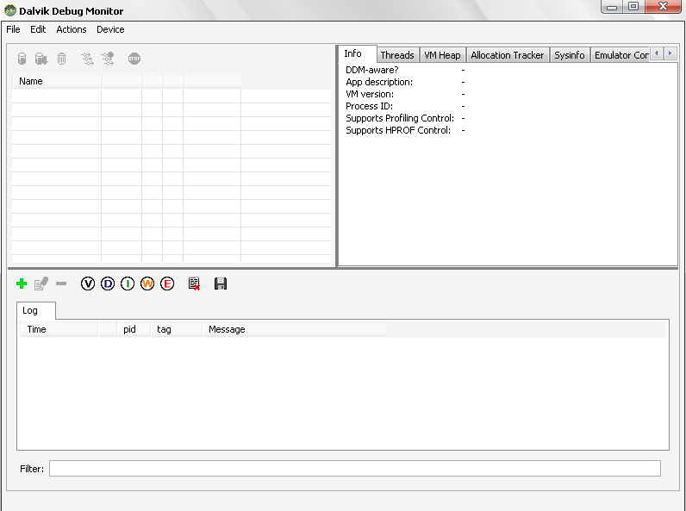The height and width of the screenshot is (511, 686).
Task: Click the tag column header
Action: pyautogui.click(x=177, y=329)
